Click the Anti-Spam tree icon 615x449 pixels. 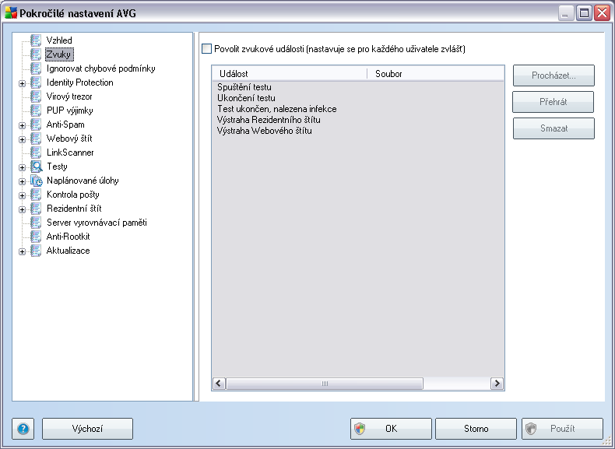tap(36, 125)
